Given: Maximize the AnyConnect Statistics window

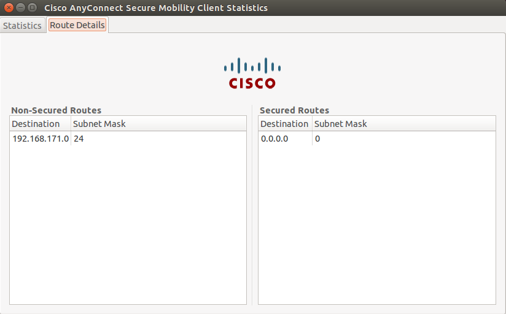Looking at the screenshot, I should [x=32, y=7].
